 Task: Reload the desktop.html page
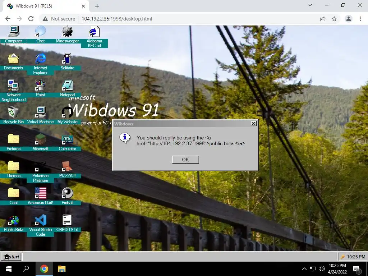coord(31,19)
